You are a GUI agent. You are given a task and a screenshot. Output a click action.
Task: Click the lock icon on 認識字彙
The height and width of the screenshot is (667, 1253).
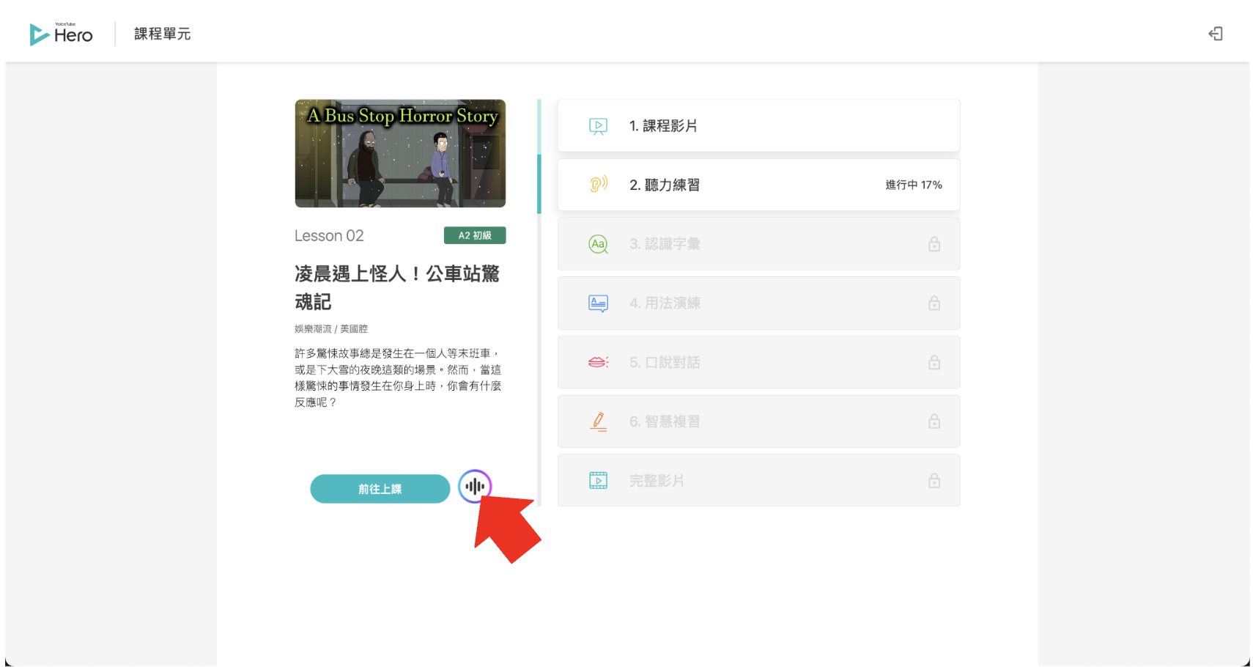click(x=934, y=244)
